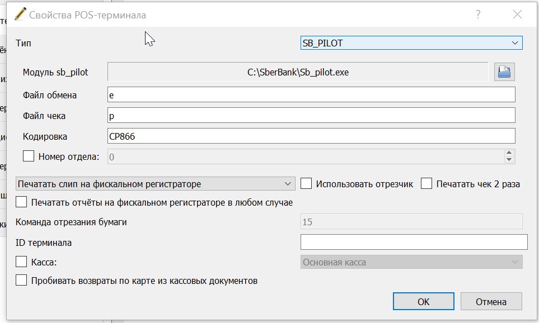Open the Основная касса dropdown

411,262
